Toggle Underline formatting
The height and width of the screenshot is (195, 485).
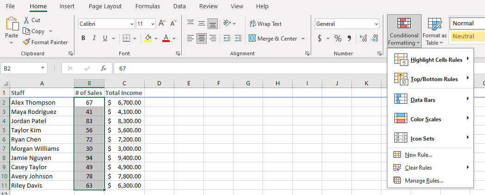pyautogui.click(x=105, y=38)
